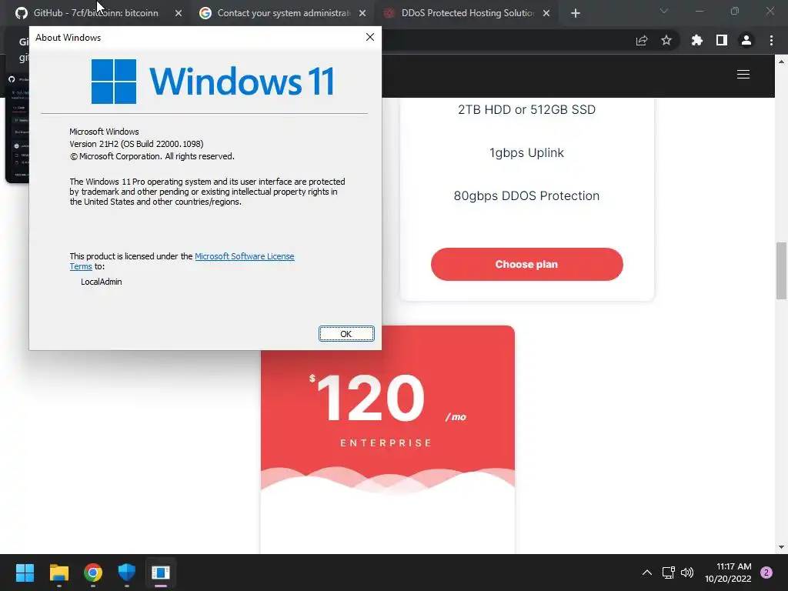The height and width of the screenshot is (591, 788).
Task: Open the Chrome profile avatar
Action: (x=746, y=40)
